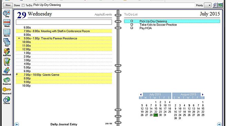Click the July 2015 mini calendar header
Viewport: 226px width, 126px height.
(155, 94)
